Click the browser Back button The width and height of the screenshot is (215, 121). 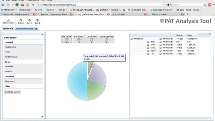pyautogui.click(x=3, y=5)
